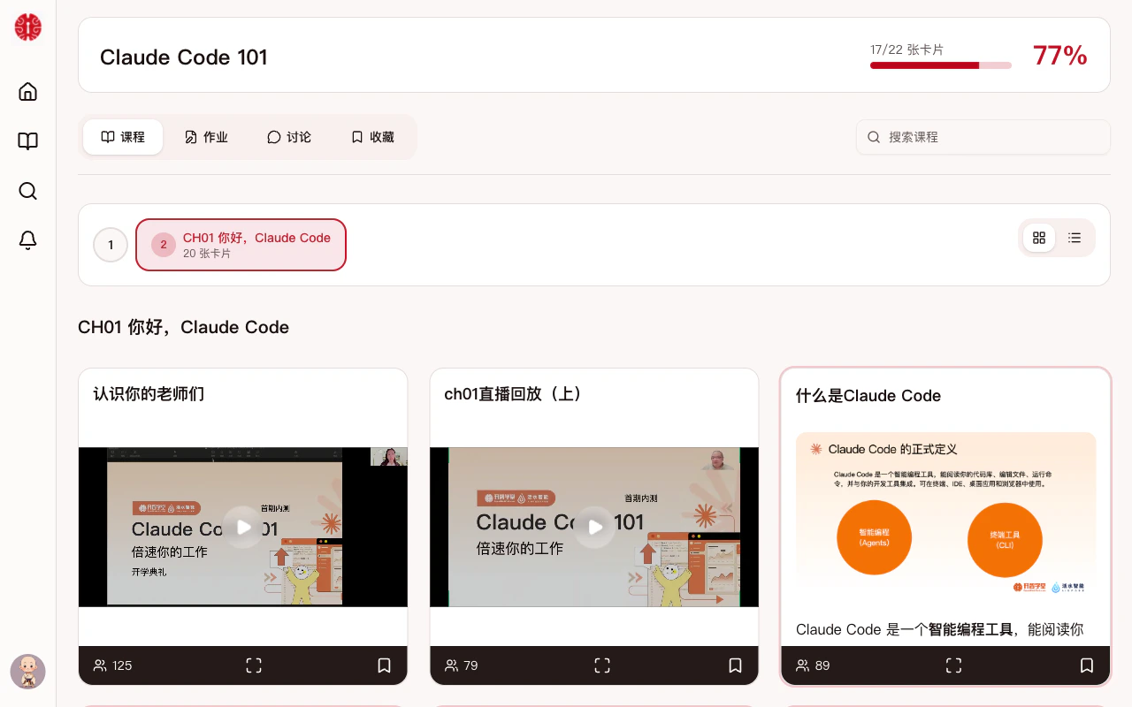Open search from the sidebar magnifier icon
The width and height of the screenshot is (1132, 707).
[27, 191]
